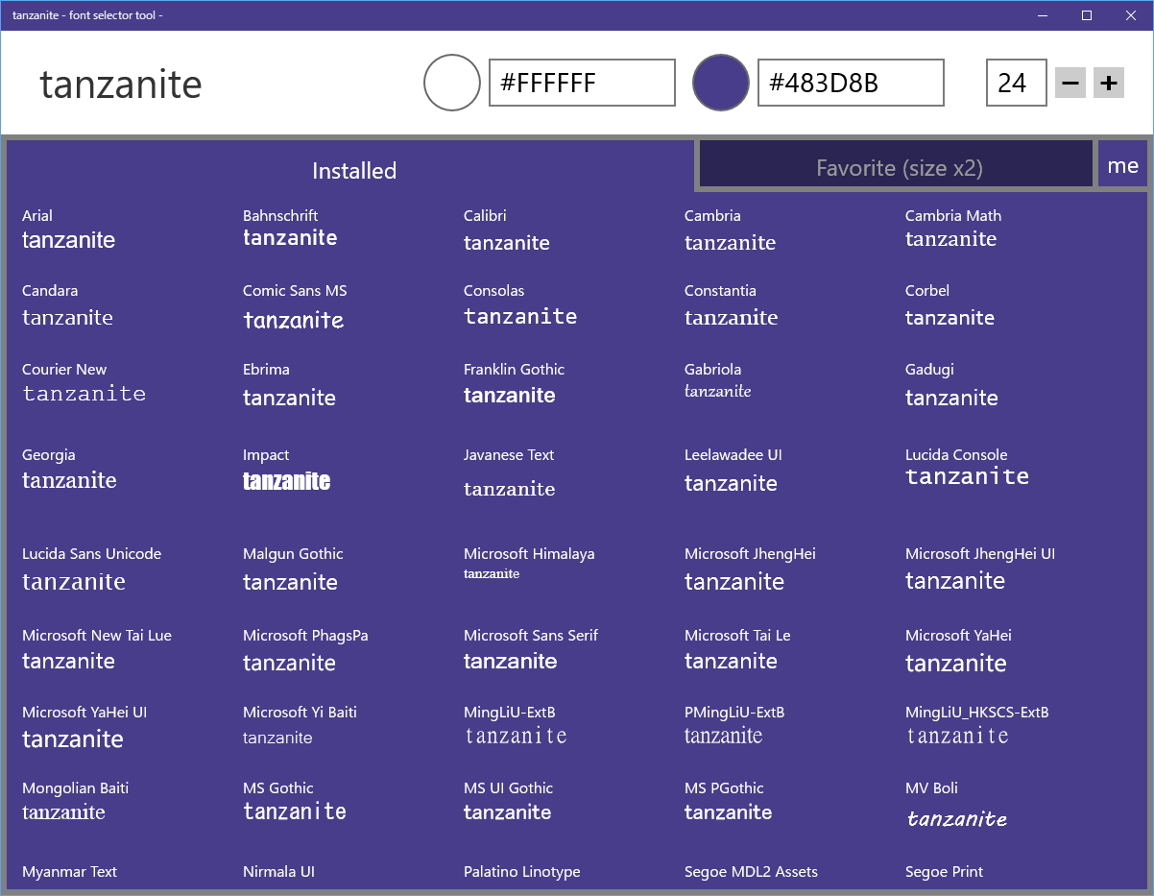1154x896 pixels.
Task: Decrease font size with the minus button
Action: [1070, 83]
